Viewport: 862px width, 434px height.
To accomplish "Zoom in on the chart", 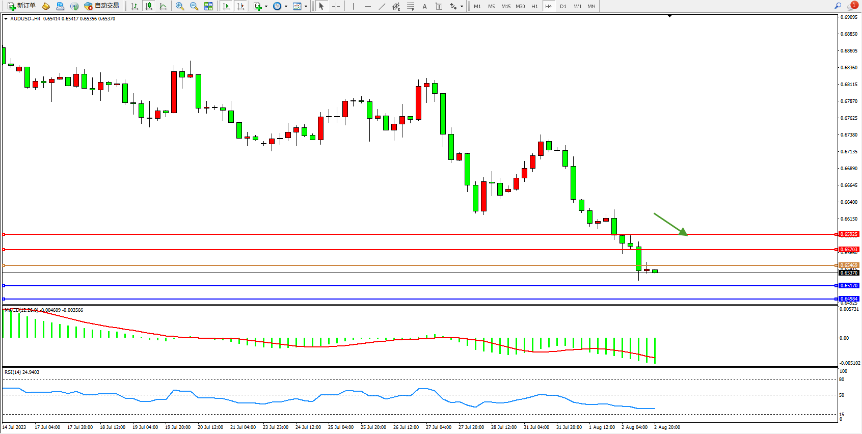I will coord(180,6).
